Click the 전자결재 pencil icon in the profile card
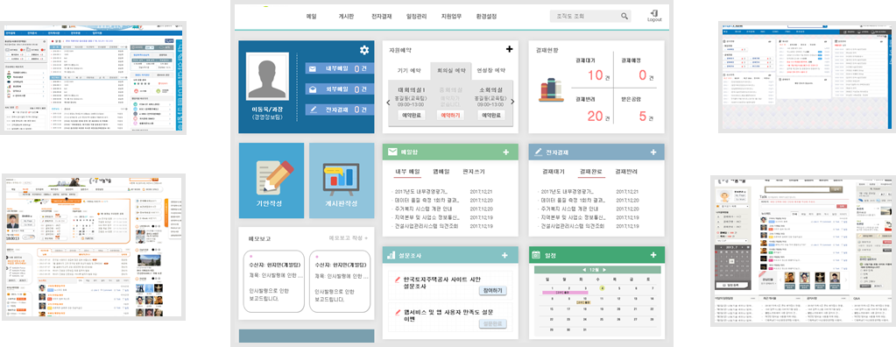Image resolution: width=896 pixels, height=347 pixels. tap(313, 110)
